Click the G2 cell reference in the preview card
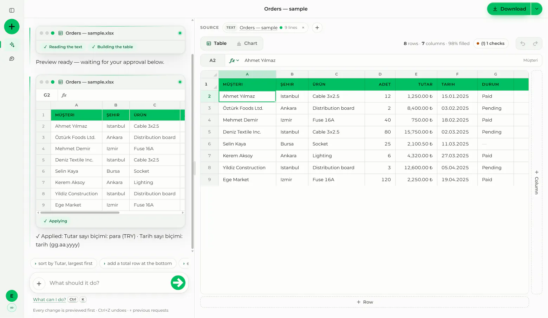This screenshot has height=318, width=548. [x=47, y=95]
